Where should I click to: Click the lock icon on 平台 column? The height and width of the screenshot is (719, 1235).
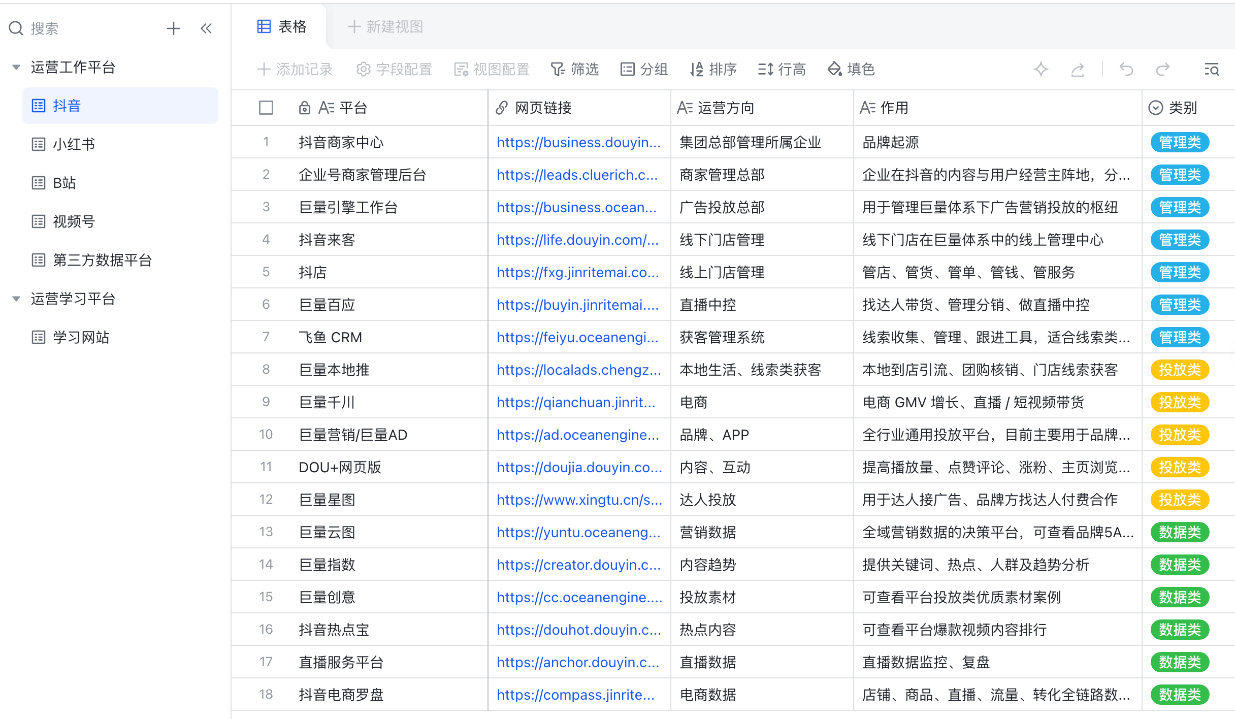point(305,108)
